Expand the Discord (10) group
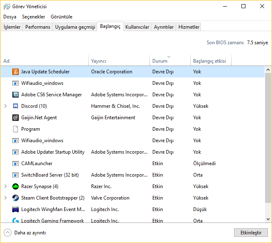The width and height of the screenshot is (272, 243). point(6,106)
